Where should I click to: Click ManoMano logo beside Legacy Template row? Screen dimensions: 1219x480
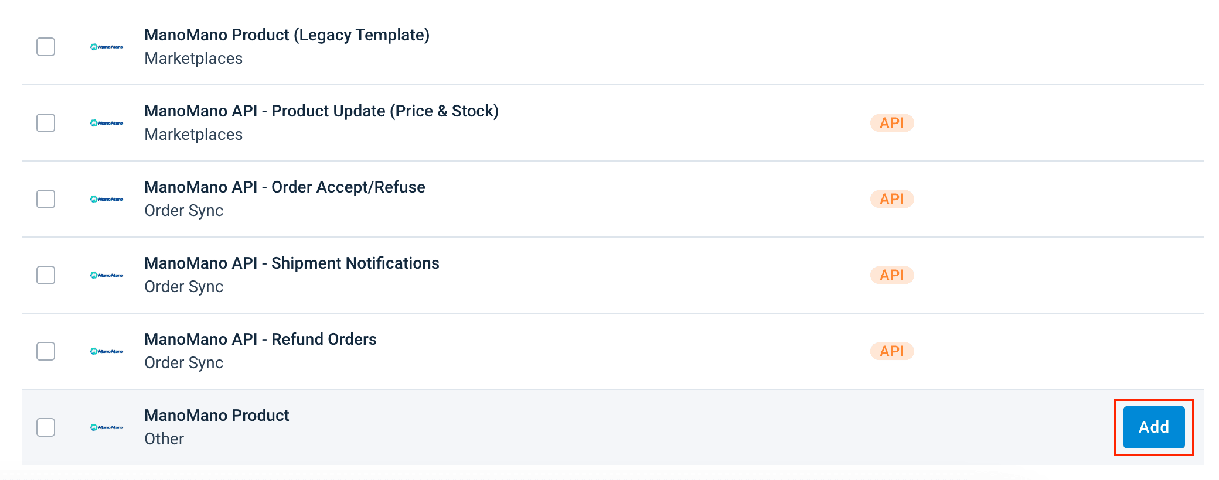(107, 47)
